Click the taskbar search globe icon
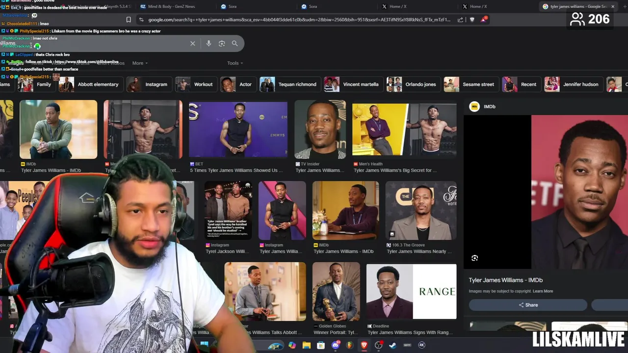 pos(276,345)
